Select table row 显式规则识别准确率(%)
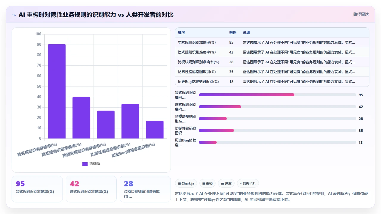The width and height of the screenshot is (381, 214). (x=272, y=43)
